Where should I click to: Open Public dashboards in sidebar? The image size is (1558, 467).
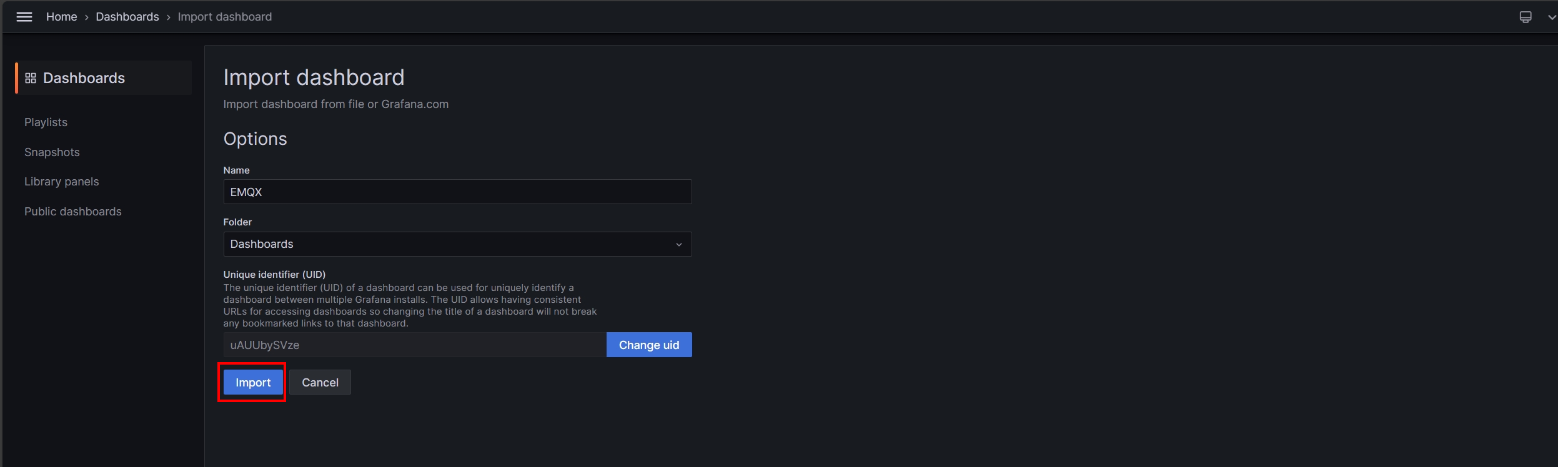click(72, 212)
